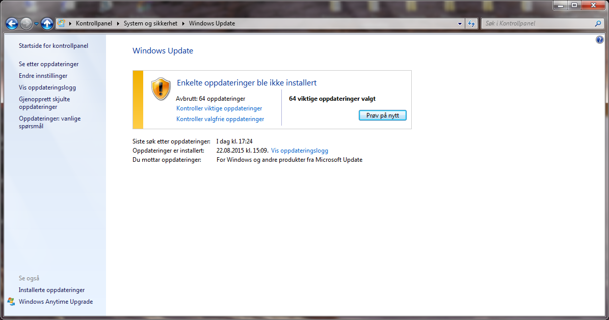Open Endre innstillinger
This screenshot has height=320, width=609.
pyautogui.click(x=43, y=76)
